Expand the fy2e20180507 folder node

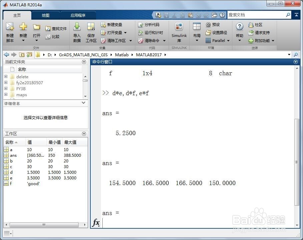click(6, 83)
